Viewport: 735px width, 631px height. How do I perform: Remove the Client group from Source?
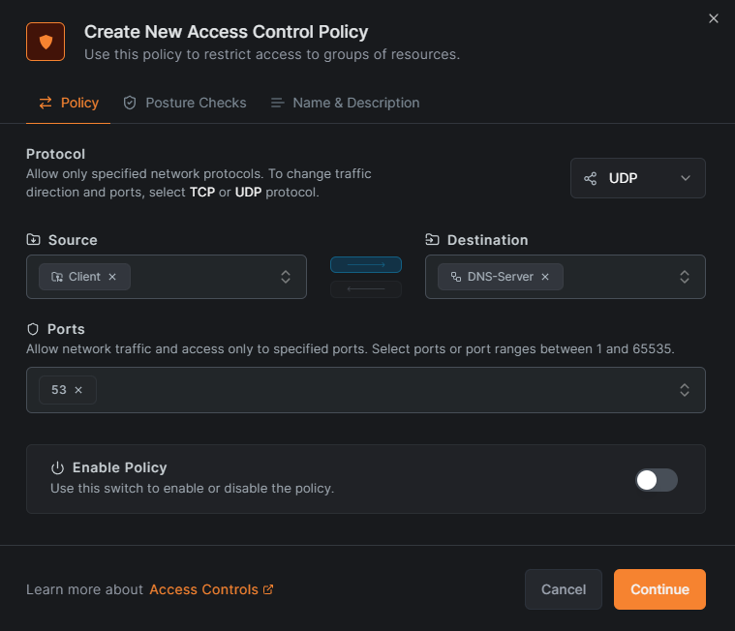click(x=112, y=277)
